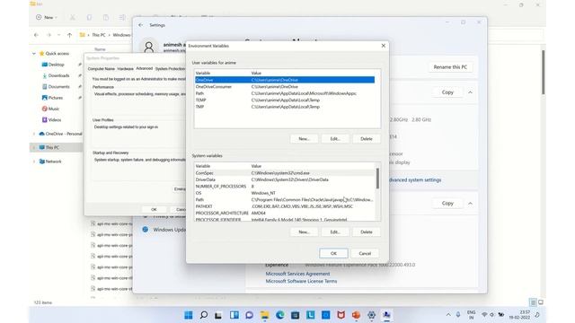Click the Cut icon in Explorer toolbar
The height and width of the screenshot is (323, 575).
pos(73,17)
